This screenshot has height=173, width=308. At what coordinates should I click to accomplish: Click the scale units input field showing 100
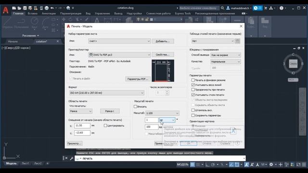[152, 127]
